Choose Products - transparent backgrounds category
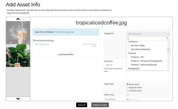Viewport: 178px width, 109px height. click(146, 61)
